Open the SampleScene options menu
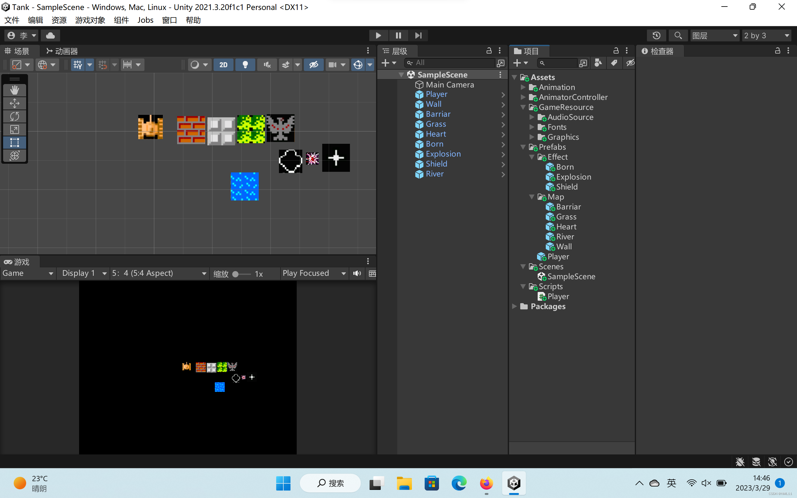Image resolution: width=797 pixels, height=498 pixels. point(500,75)
